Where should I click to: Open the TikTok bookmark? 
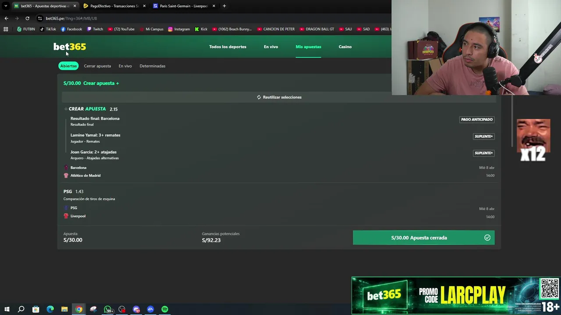(48, 29)
